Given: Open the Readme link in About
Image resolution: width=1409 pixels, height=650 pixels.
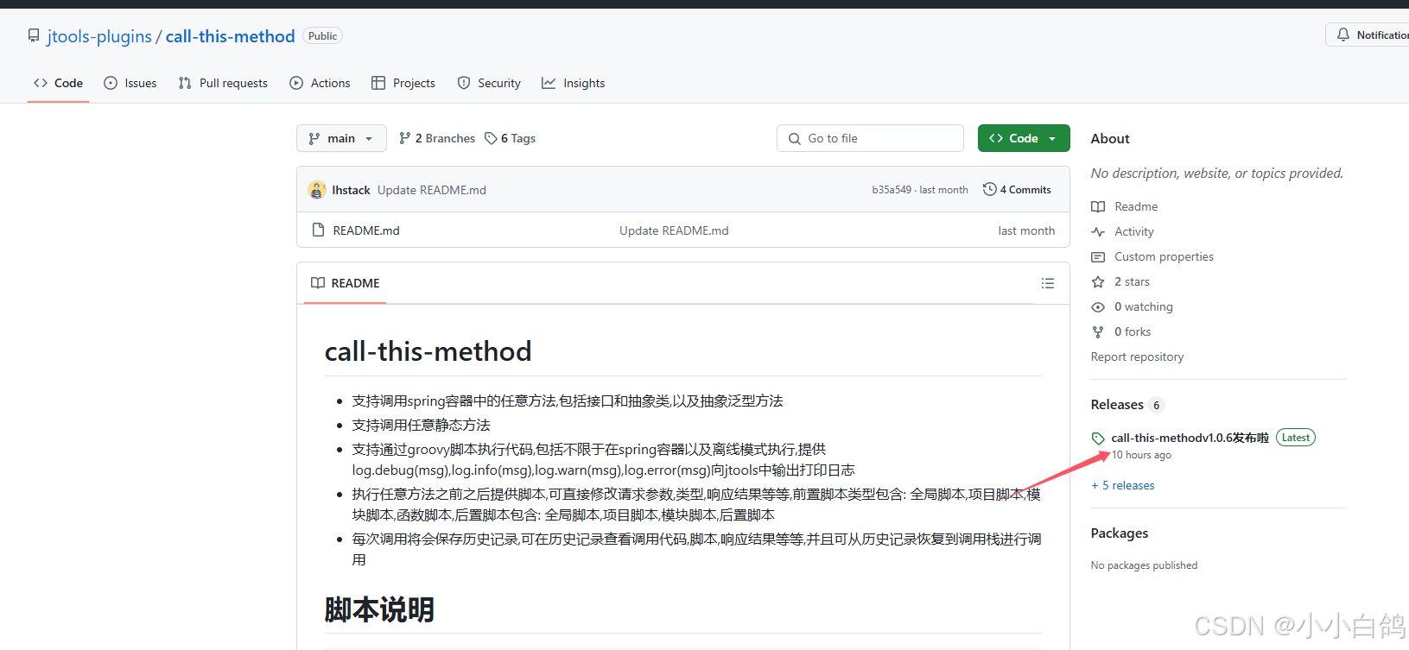Looking at the screenshot, I should point(1125,206).
